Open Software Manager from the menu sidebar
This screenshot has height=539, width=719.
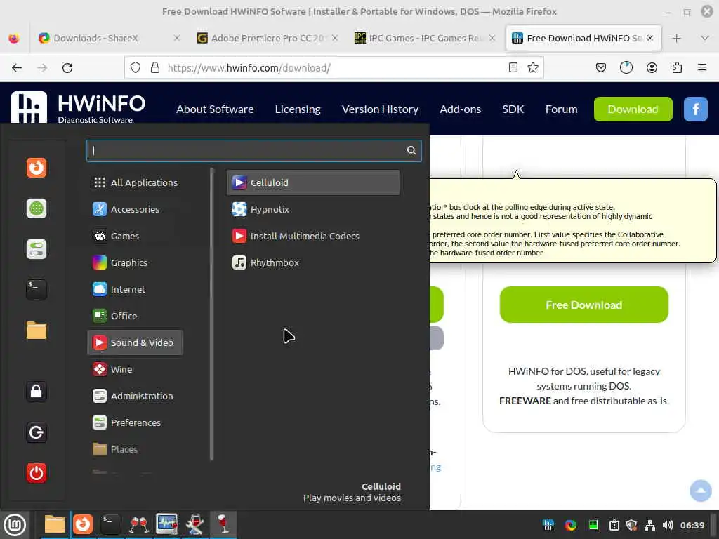coord(37,208)
